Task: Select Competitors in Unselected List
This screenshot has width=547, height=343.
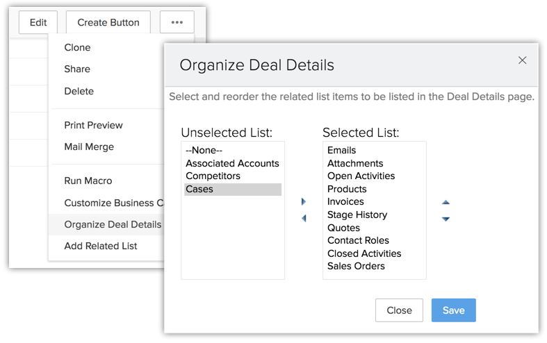Action: [x=213, y=176]
